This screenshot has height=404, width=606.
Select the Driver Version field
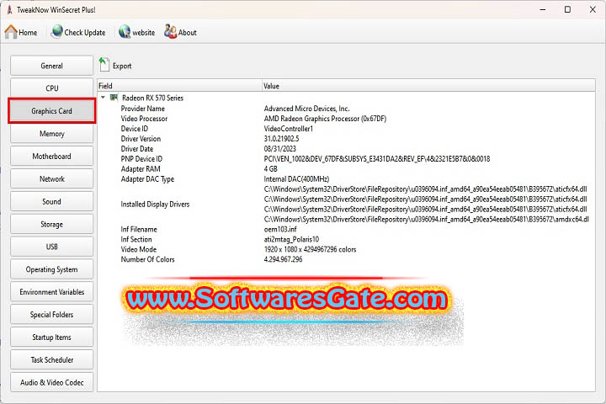tap(141, 139)
